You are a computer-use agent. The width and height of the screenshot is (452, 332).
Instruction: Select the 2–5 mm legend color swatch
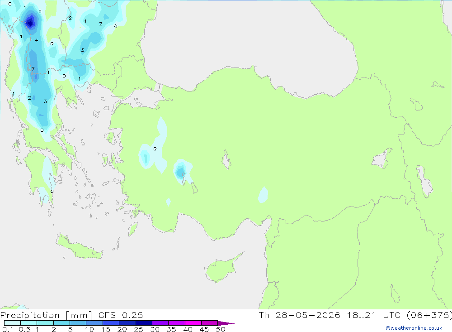point(61,323)
